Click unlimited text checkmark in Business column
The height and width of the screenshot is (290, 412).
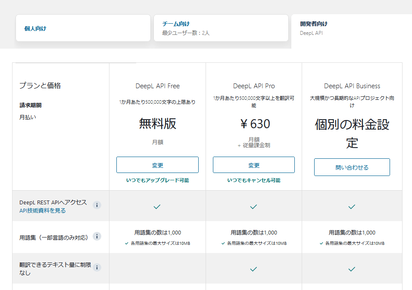(352, 269)
